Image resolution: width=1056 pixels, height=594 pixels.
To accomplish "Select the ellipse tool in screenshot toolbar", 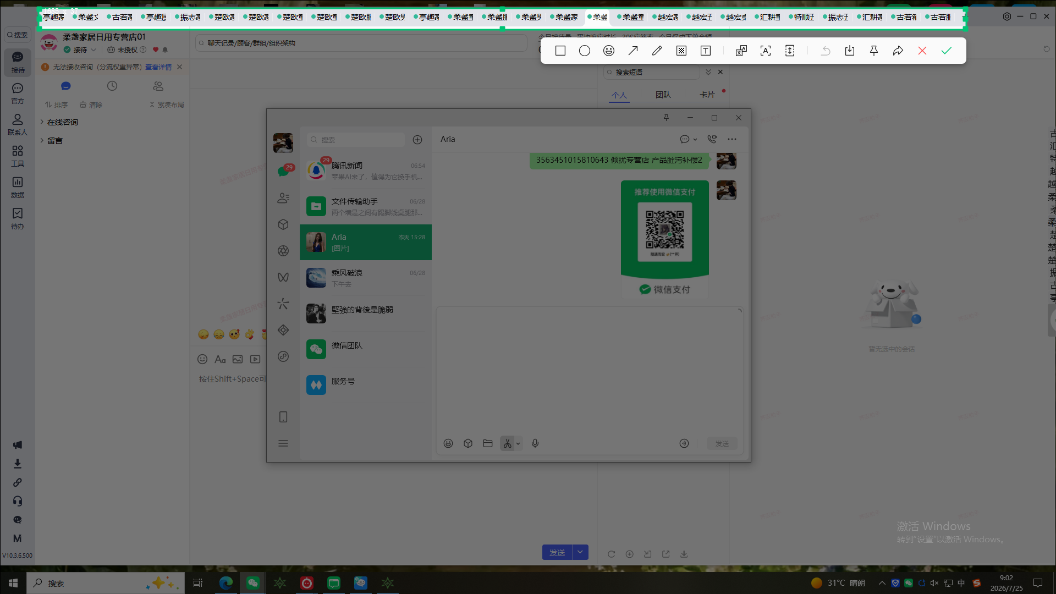I will 585,51.
